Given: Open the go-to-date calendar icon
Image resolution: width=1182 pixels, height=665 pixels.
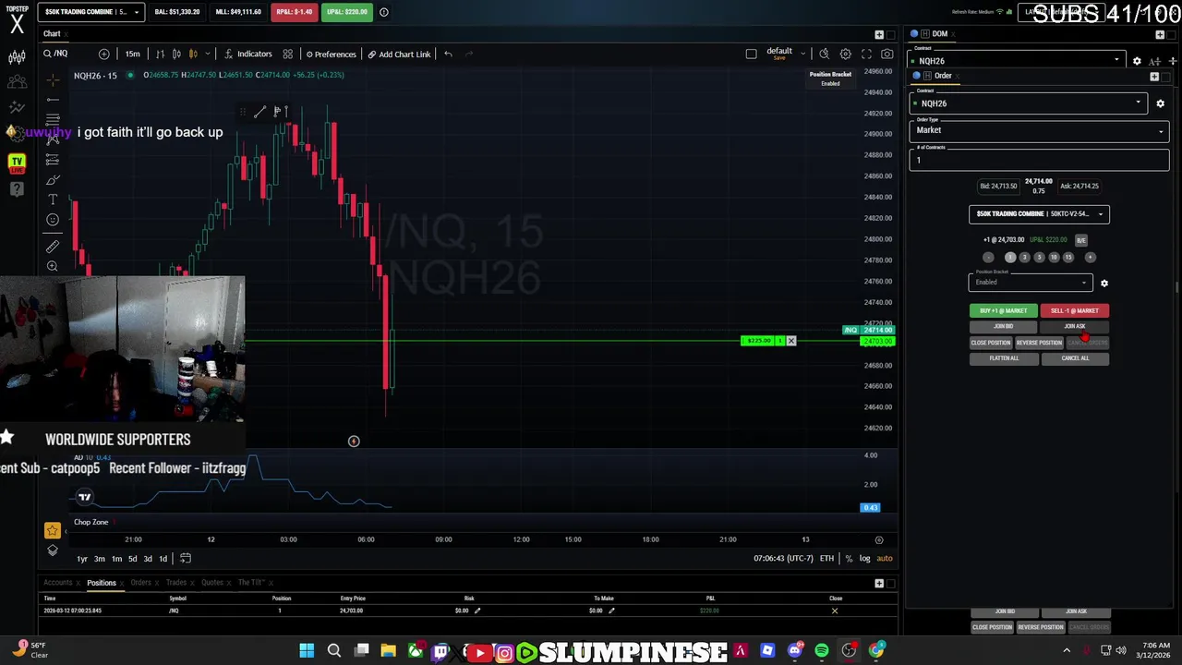Looking at the screenshot, I should [x=186, y=559].
